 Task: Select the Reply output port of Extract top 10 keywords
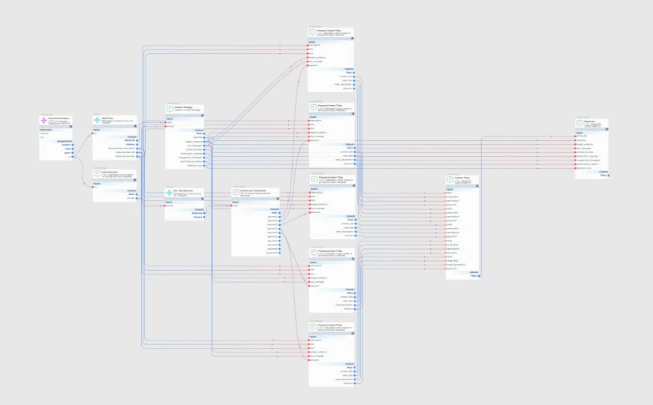pyautogui.click(x=279, y=213)
